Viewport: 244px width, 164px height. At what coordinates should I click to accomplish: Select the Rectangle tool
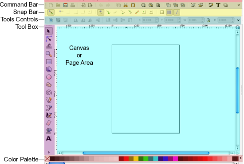[49, 62]
